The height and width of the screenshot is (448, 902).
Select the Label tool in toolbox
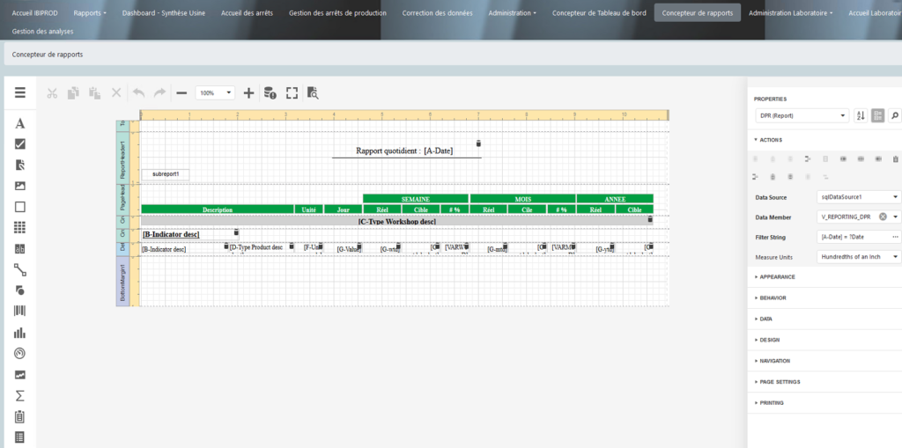coord(19,123)
